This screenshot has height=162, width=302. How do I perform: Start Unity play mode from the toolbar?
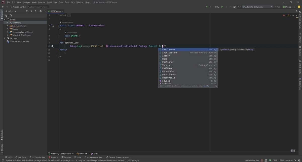click(x=222, y=7)
